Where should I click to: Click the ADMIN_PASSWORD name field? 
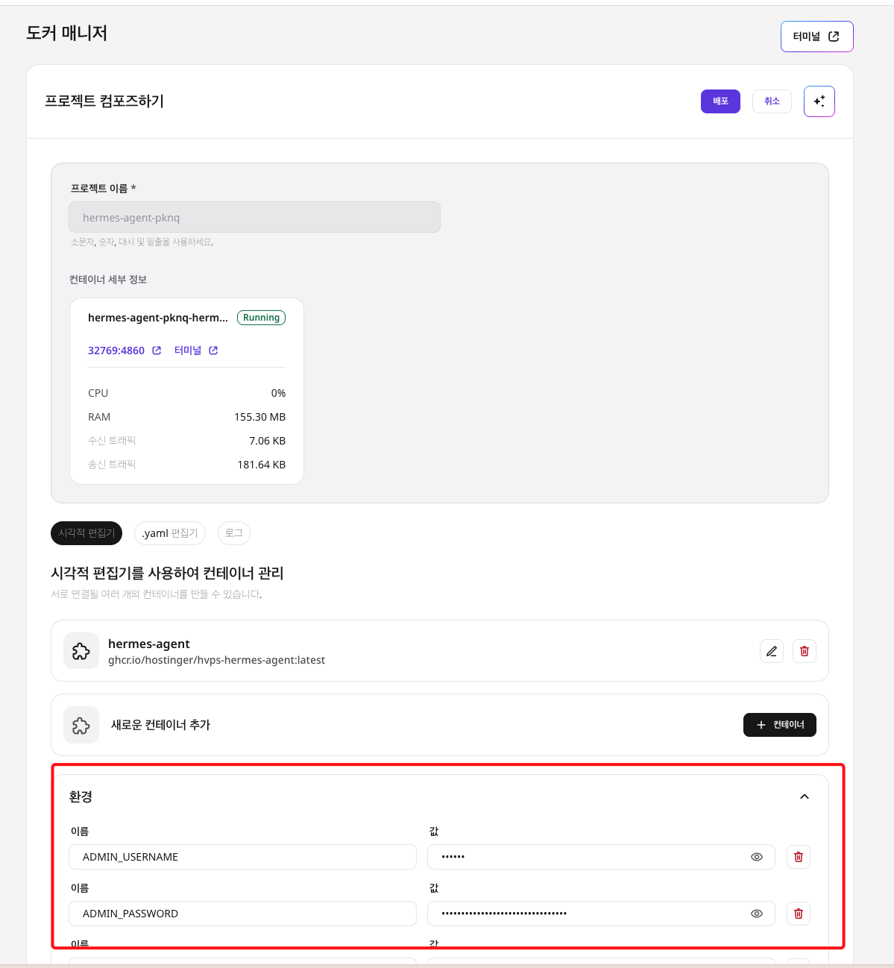pos(242,914)
